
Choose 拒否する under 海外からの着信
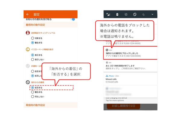pyautogui.click(x=33, y=88)
